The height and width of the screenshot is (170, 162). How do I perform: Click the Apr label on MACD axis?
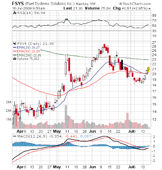click(20, 167)
